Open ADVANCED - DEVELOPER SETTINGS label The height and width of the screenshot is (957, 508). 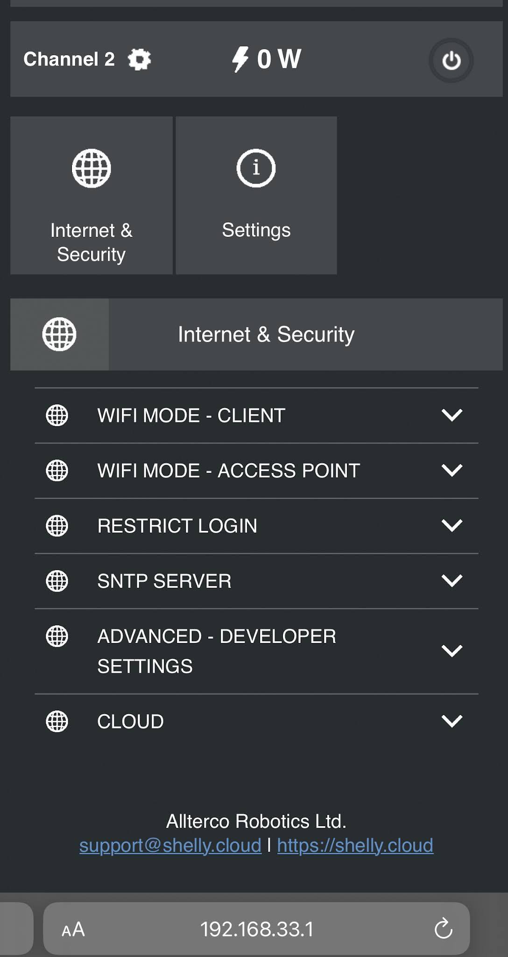tap(217, 651)
